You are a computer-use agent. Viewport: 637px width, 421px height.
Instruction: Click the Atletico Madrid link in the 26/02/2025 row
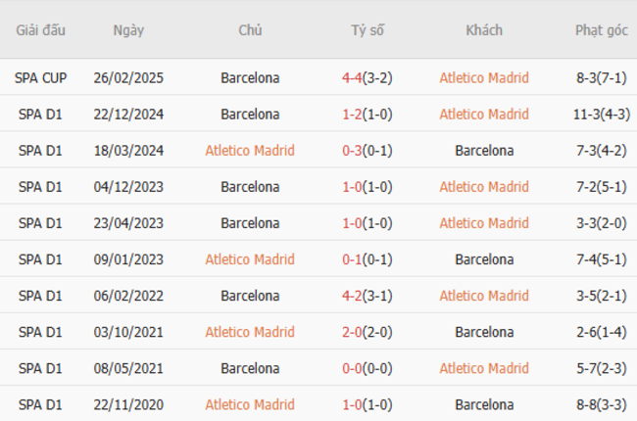click(x=484, y=77)
